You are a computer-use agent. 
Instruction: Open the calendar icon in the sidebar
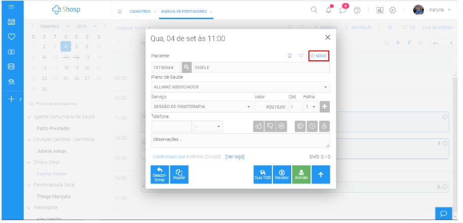tap(11, 22)
